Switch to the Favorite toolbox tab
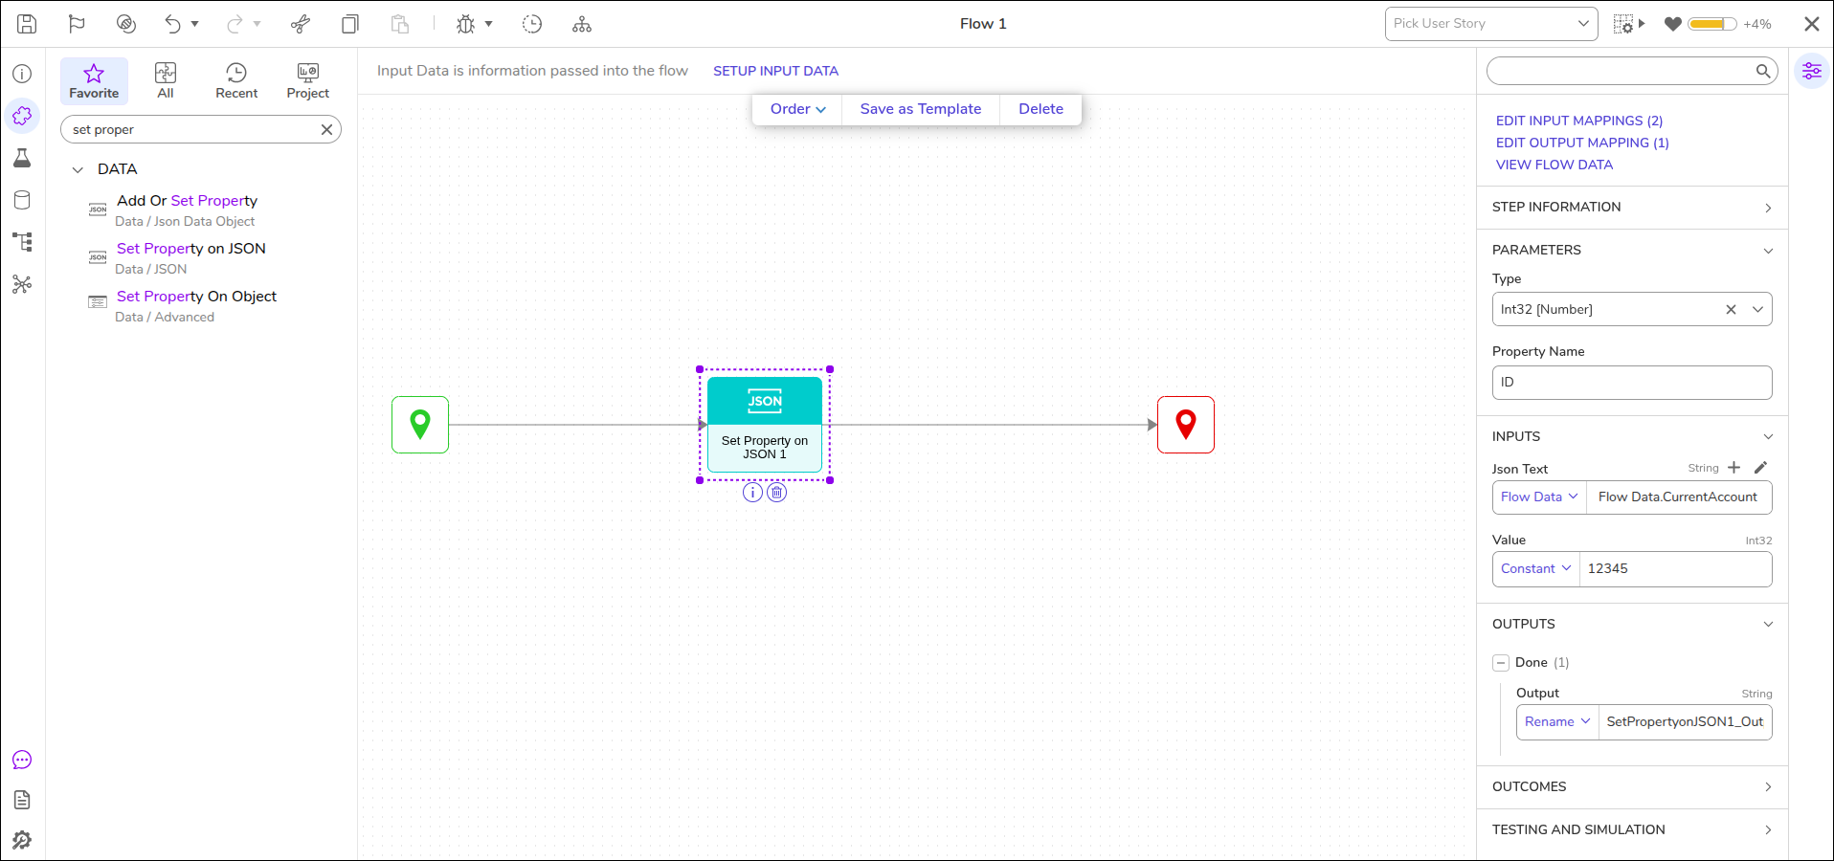 pyautogui.click(x=94, y=81)
